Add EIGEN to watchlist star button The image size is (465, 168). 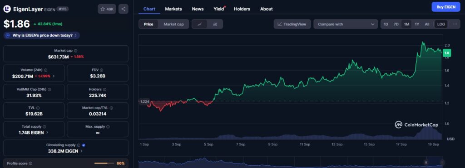[x=107, y=9]
